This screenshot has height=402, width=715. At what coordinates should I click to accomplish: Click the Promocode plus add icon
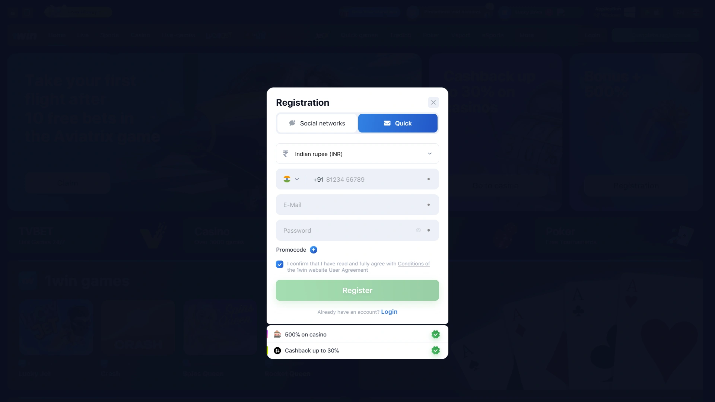(313, 250)
